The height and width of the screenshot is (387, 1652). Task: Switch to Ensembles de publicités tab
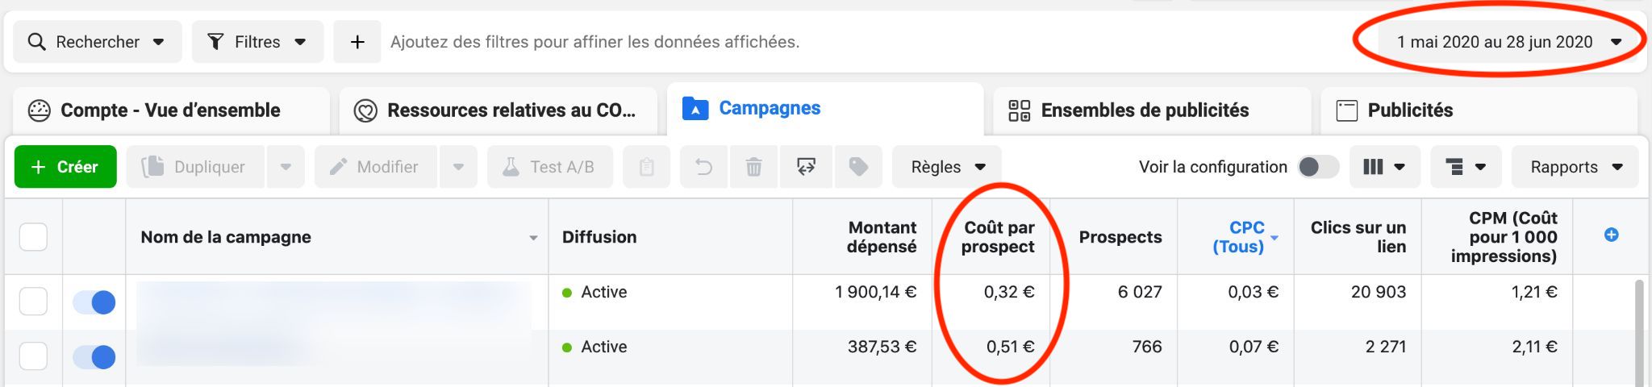[1150, 110]
